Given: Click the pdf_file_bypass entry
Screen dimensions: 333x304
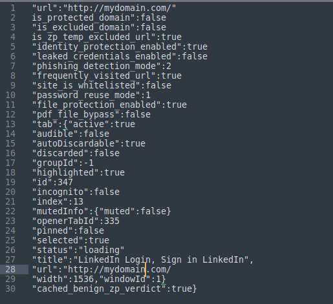Looking at the screenshot, I should point(91,114).
